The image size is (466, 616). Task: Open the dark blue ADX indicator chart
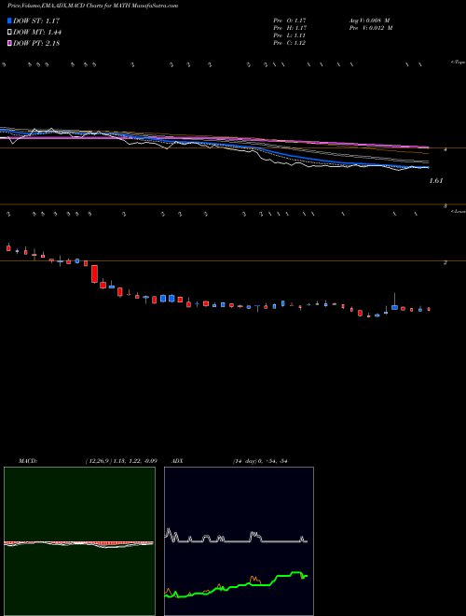click(x=239, y=541)
